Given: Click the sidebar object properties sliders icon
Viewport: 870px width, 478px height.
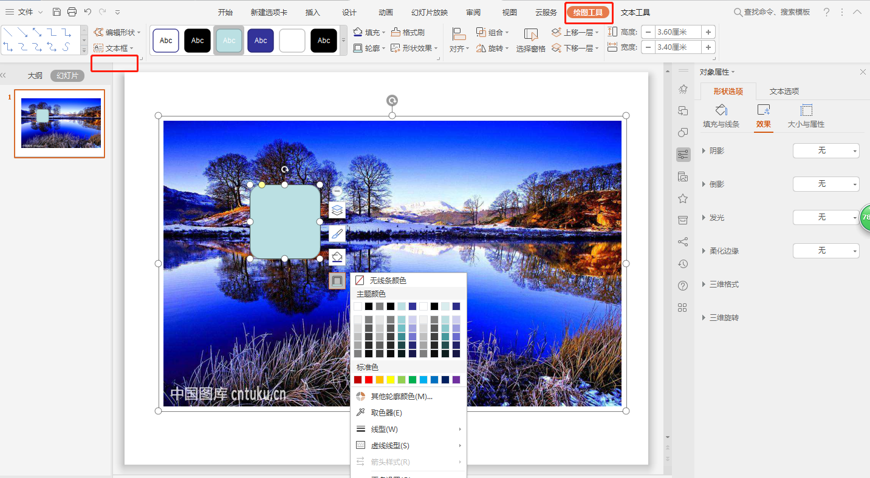Looking at the screenshot, I should (683, 155).
